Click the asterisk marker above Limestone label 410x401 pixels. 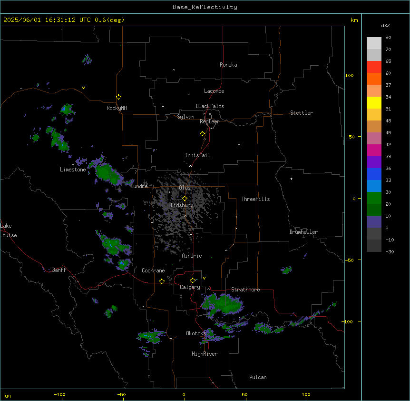(x=73, y=165)
